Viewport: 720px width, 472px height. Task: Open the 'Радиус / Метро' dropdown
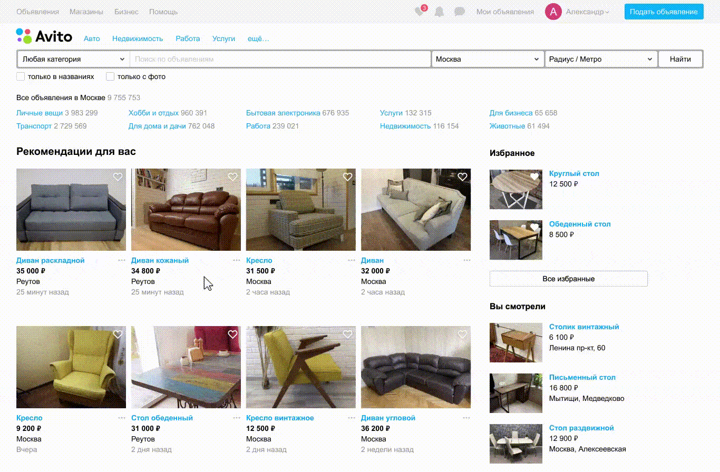click(x=601, y=59)
